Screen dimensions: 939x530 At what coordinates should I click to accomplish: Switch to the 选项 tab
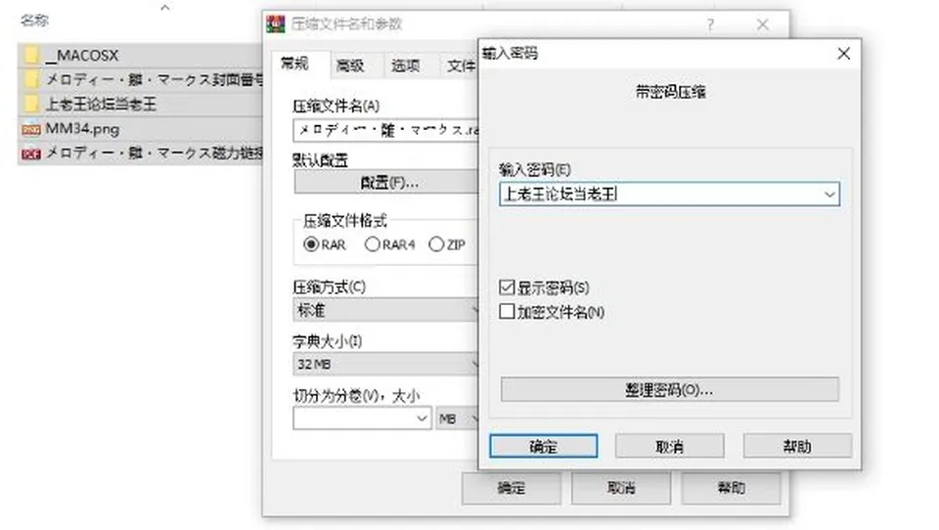pyautogui.click(x=406, y=66)
